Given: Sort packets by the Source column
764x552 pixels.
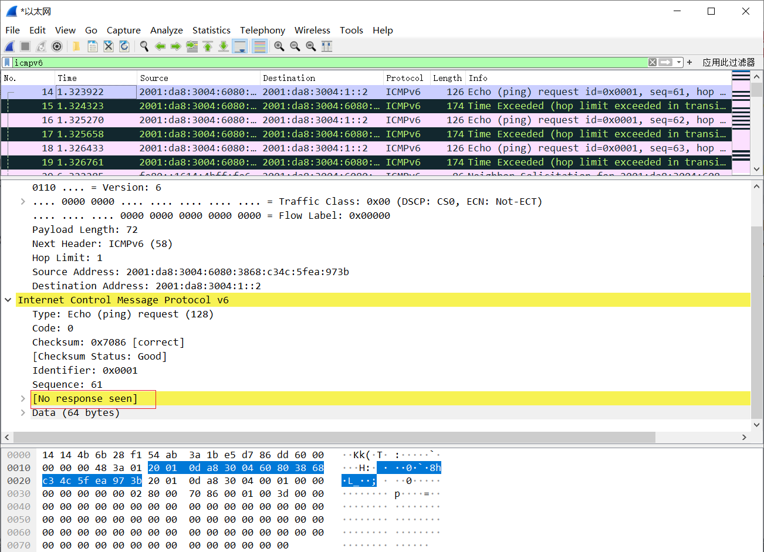Looking at the screenshot, I should (x=198, y=78).
